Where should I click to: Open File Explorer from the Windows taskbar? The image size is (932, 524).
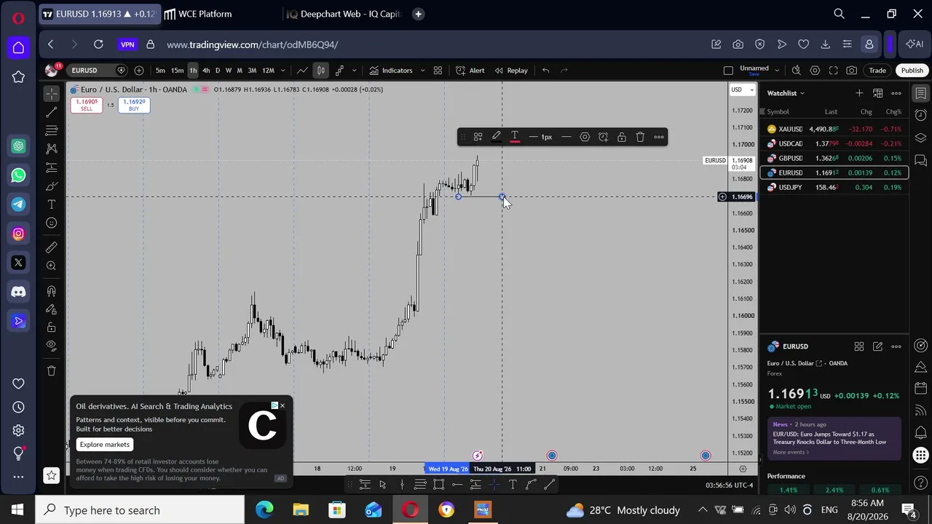301,510
